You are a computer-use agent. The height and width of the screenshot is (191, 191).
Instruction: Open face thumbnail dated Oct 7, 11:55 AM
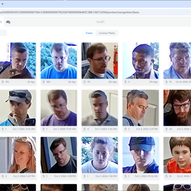18,108
